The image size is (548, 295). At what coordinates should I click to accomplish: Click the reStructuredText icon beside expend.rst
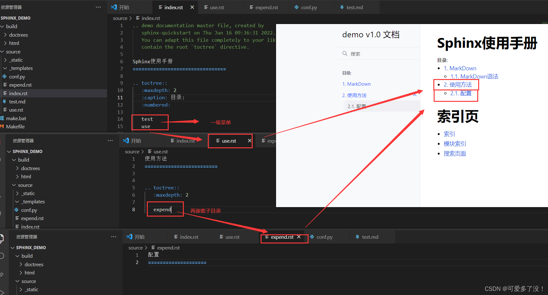tap(5, 85)
